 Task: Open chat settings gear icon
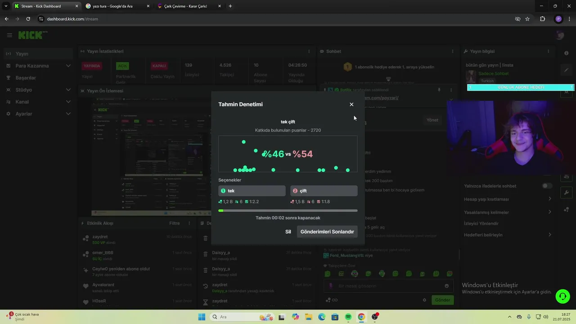[x=424, y=300]
